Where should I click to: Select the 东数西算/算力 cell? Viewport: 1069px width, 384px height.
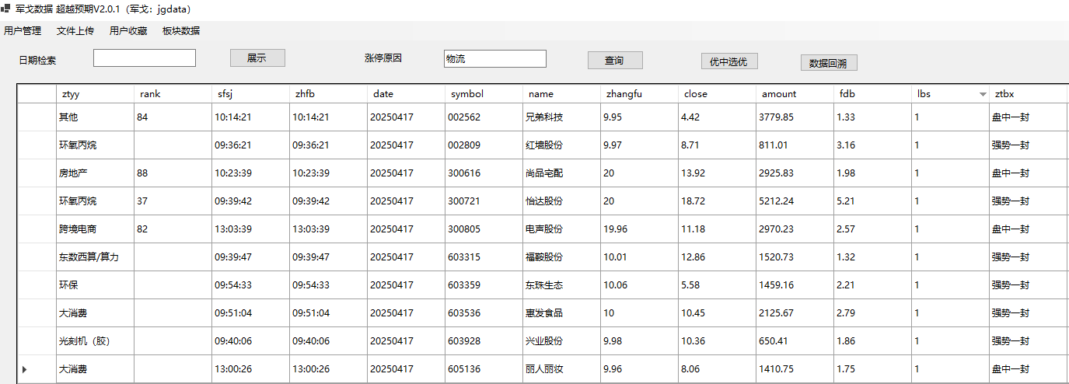[x=95, y=257]
